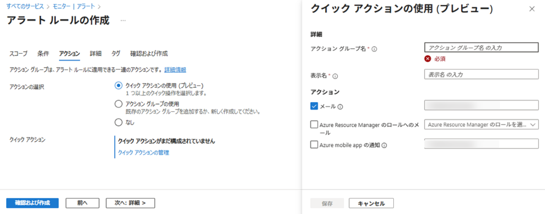Switch to the スコープ tab

pos(19,53)
